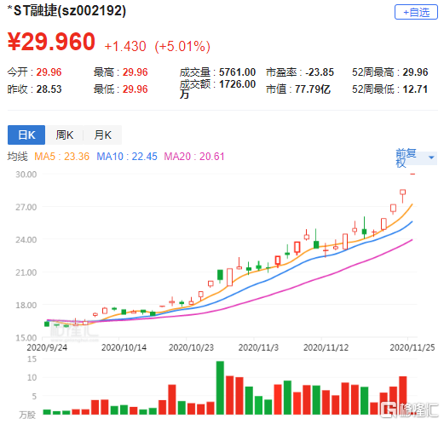This screenshot has height=424, width=444.
Task: Click the 2020/10/14 date axis label
Action: pos(124,347)
